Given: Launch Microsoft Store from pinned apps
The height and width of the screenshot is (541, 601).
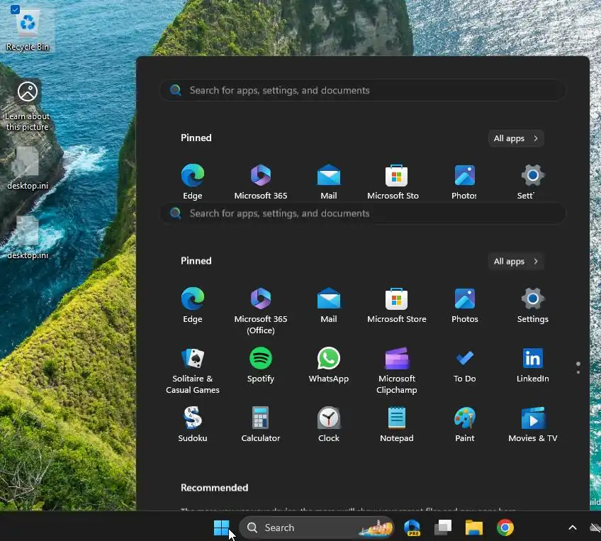Looking at the screenshot, I should 396,305.
